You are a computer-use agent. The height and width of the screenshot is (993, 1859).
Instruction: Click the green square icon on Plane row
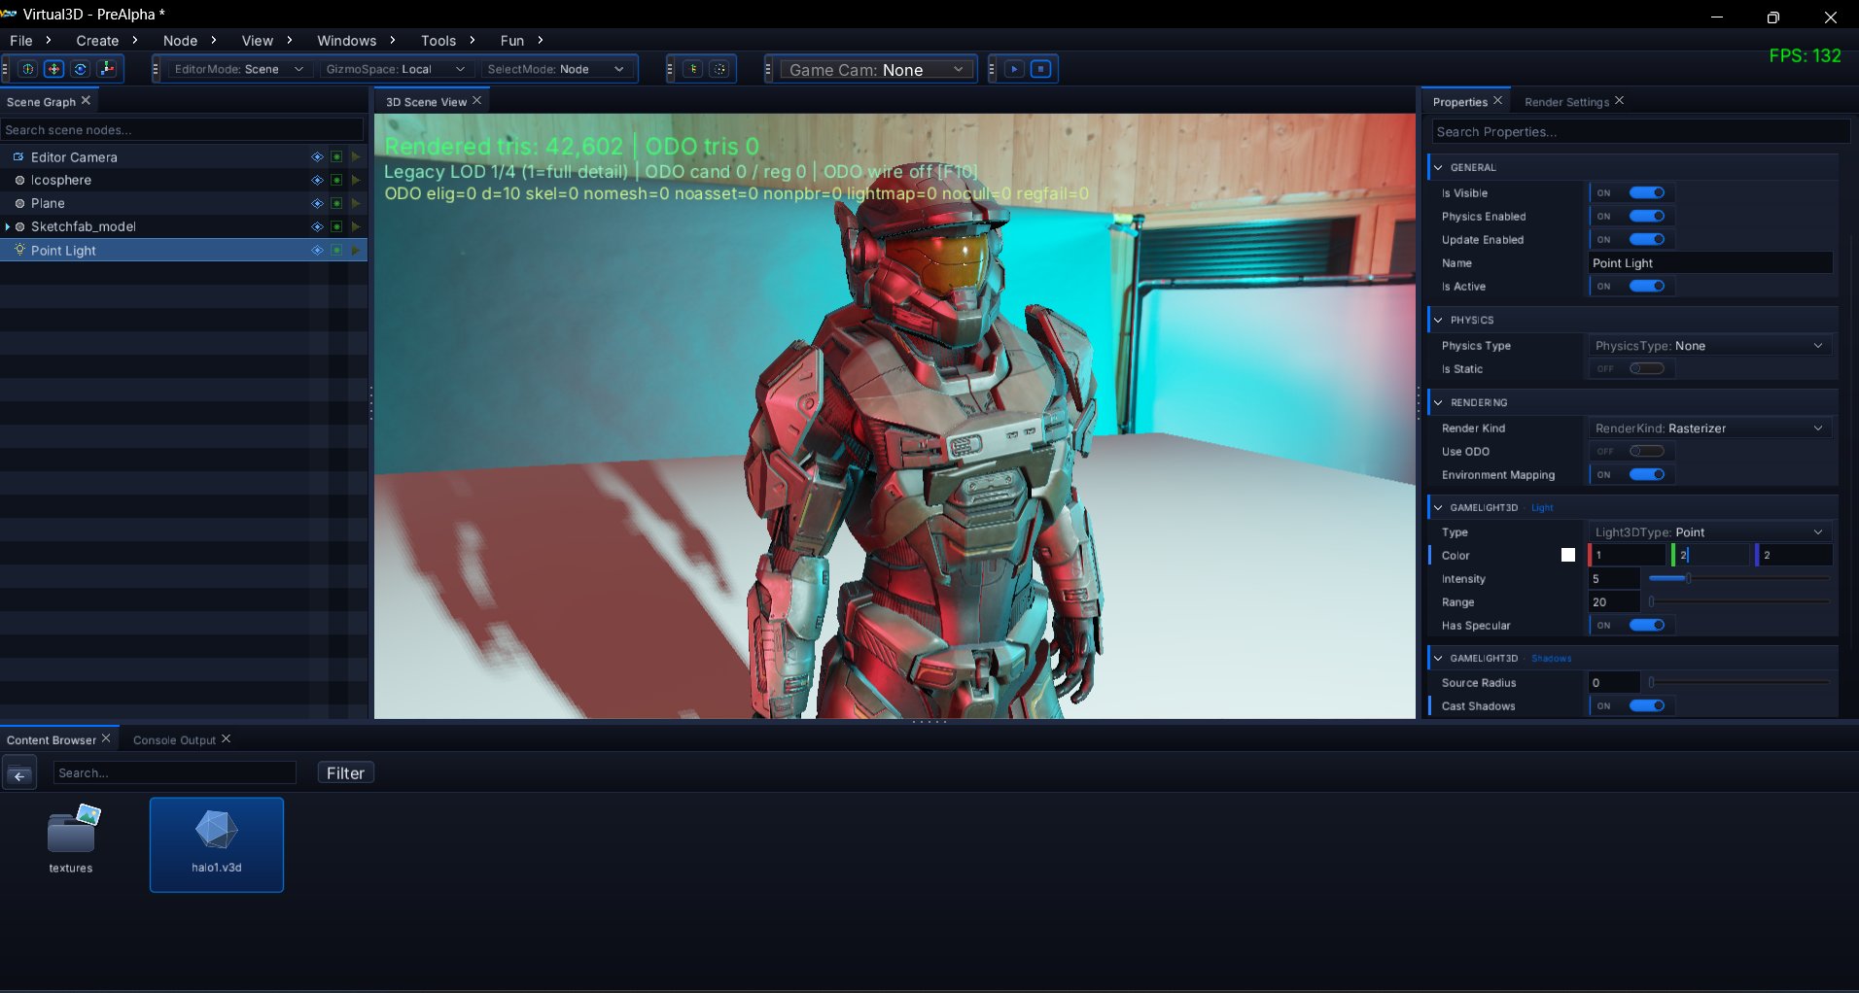[x=336, y=203]
